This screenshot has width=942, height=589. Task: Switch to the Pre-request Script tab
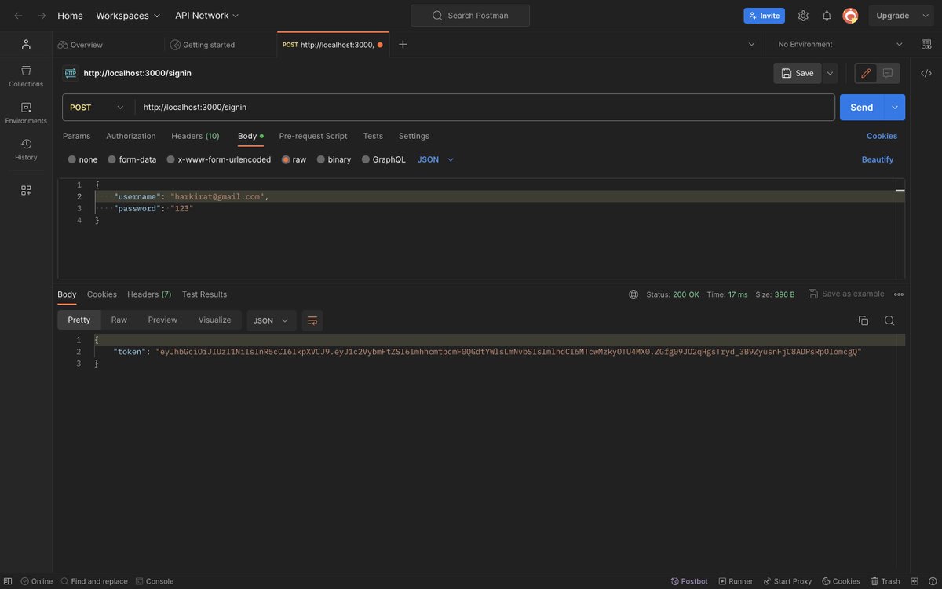[x=313, y=136]
